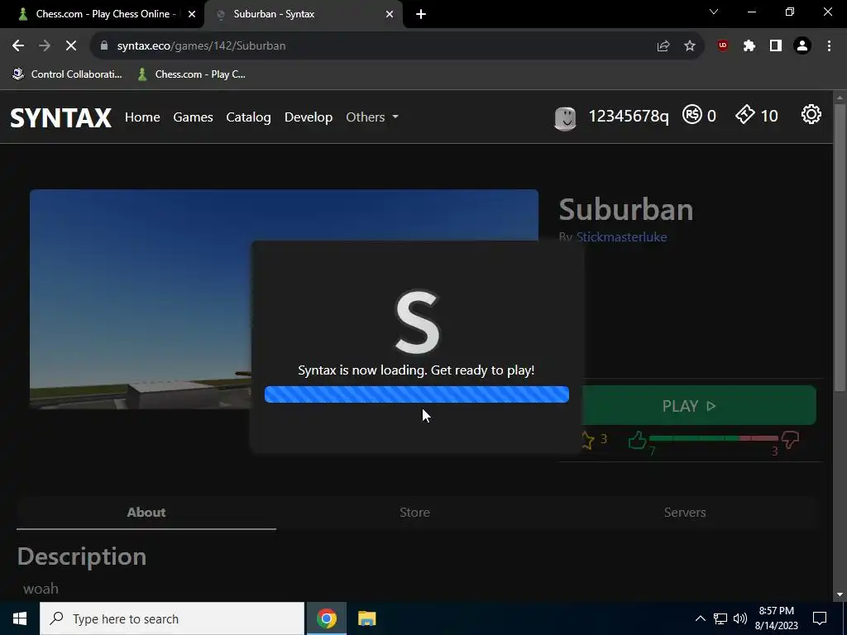Click the Description heading

[82, 556]
